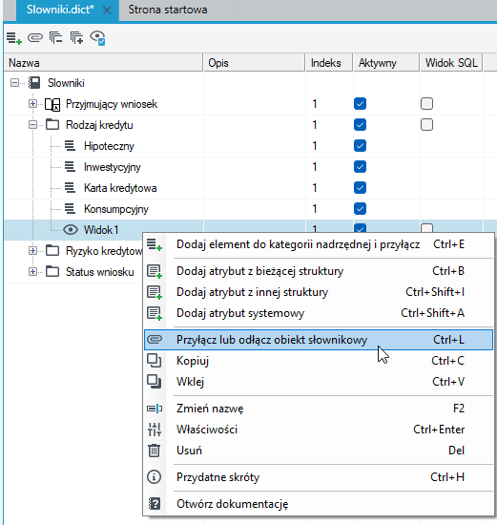Screen dimensions: 497x525
Task: Choose Dodaj atrybut z innej struktury
Action: [319, 292]
